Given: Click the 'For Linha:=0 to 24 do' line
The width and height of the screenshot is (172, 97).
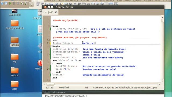Looking at the screenshot, I should 67,60.
